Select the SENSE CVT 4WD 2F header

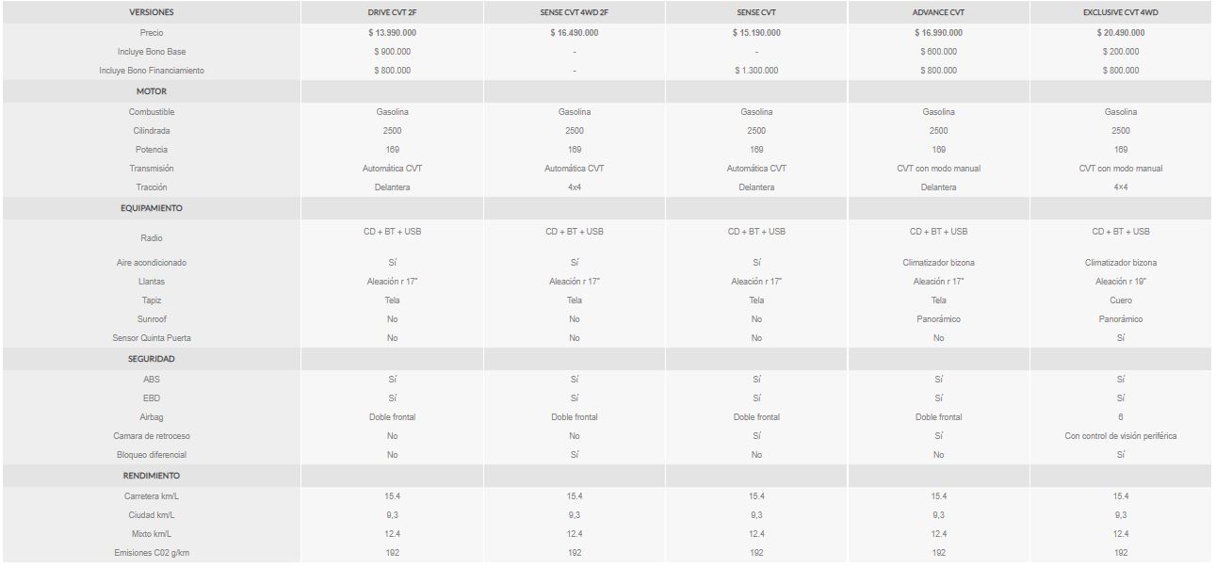tap(574, 12)
